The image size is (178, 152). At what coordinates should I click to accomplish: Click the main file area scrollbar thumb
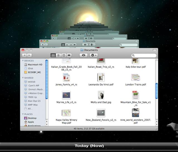pos(157,91)
